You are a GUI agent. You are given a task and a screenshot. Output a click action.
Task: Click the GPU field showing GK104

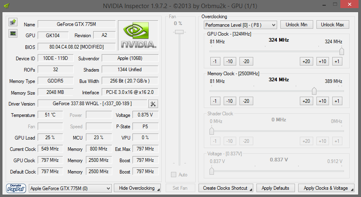(53, 36)
